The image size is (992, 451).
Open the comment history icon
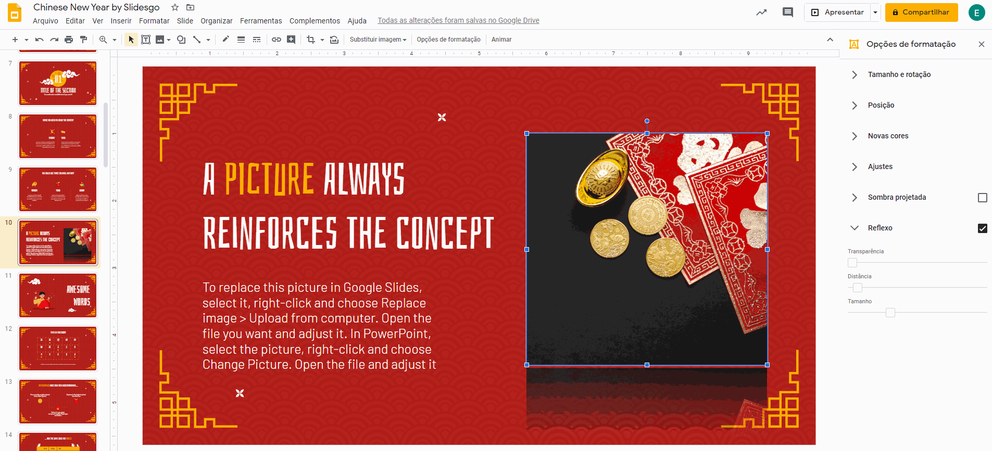click(788, 12)
